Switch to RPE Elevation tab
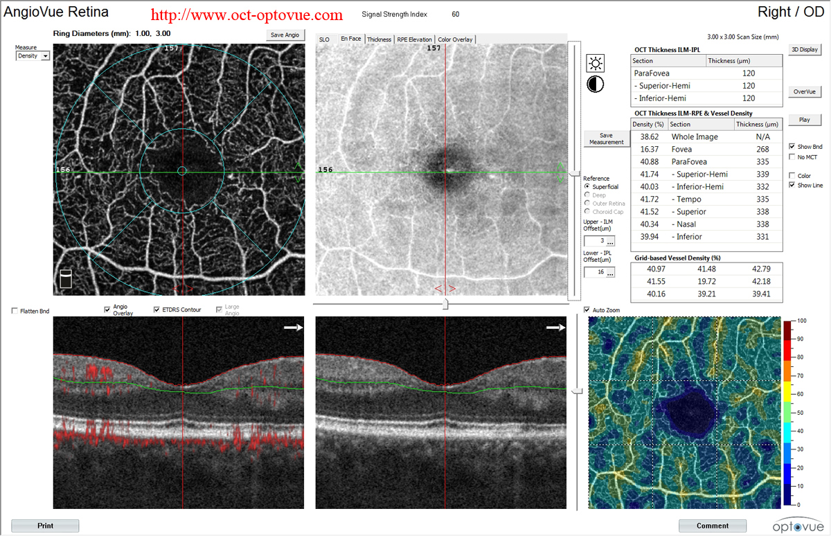Image resolution: width=831 pixels, height=536 pixels. coord(414,39)
